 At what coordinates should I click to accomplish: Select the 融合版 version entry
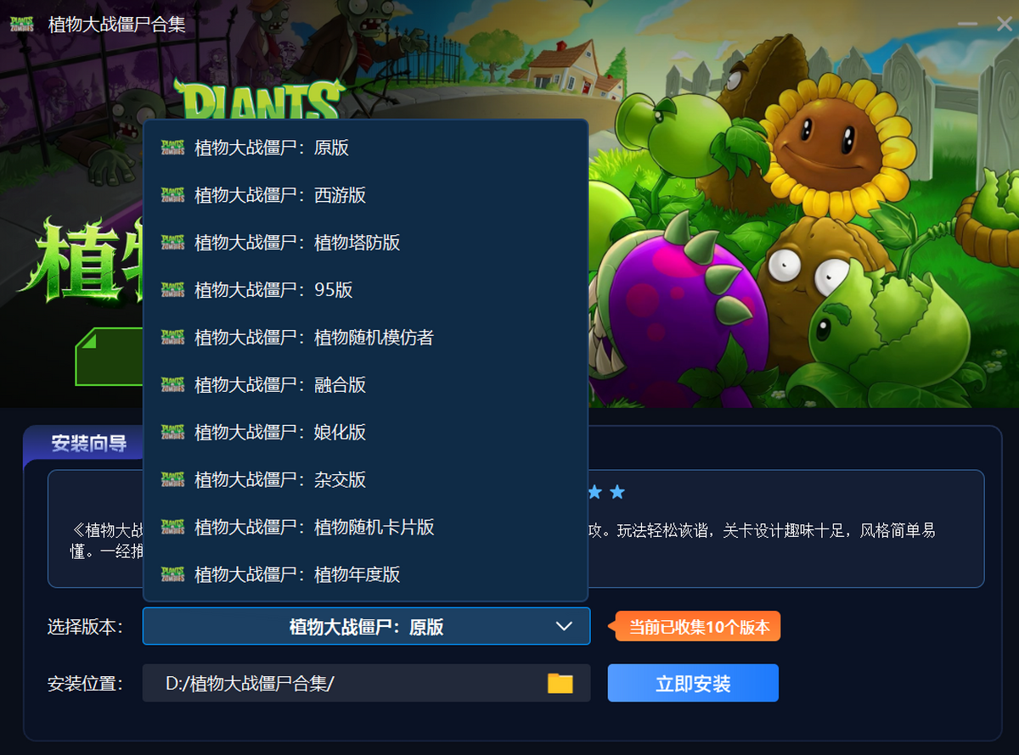[x=365, y=385]
